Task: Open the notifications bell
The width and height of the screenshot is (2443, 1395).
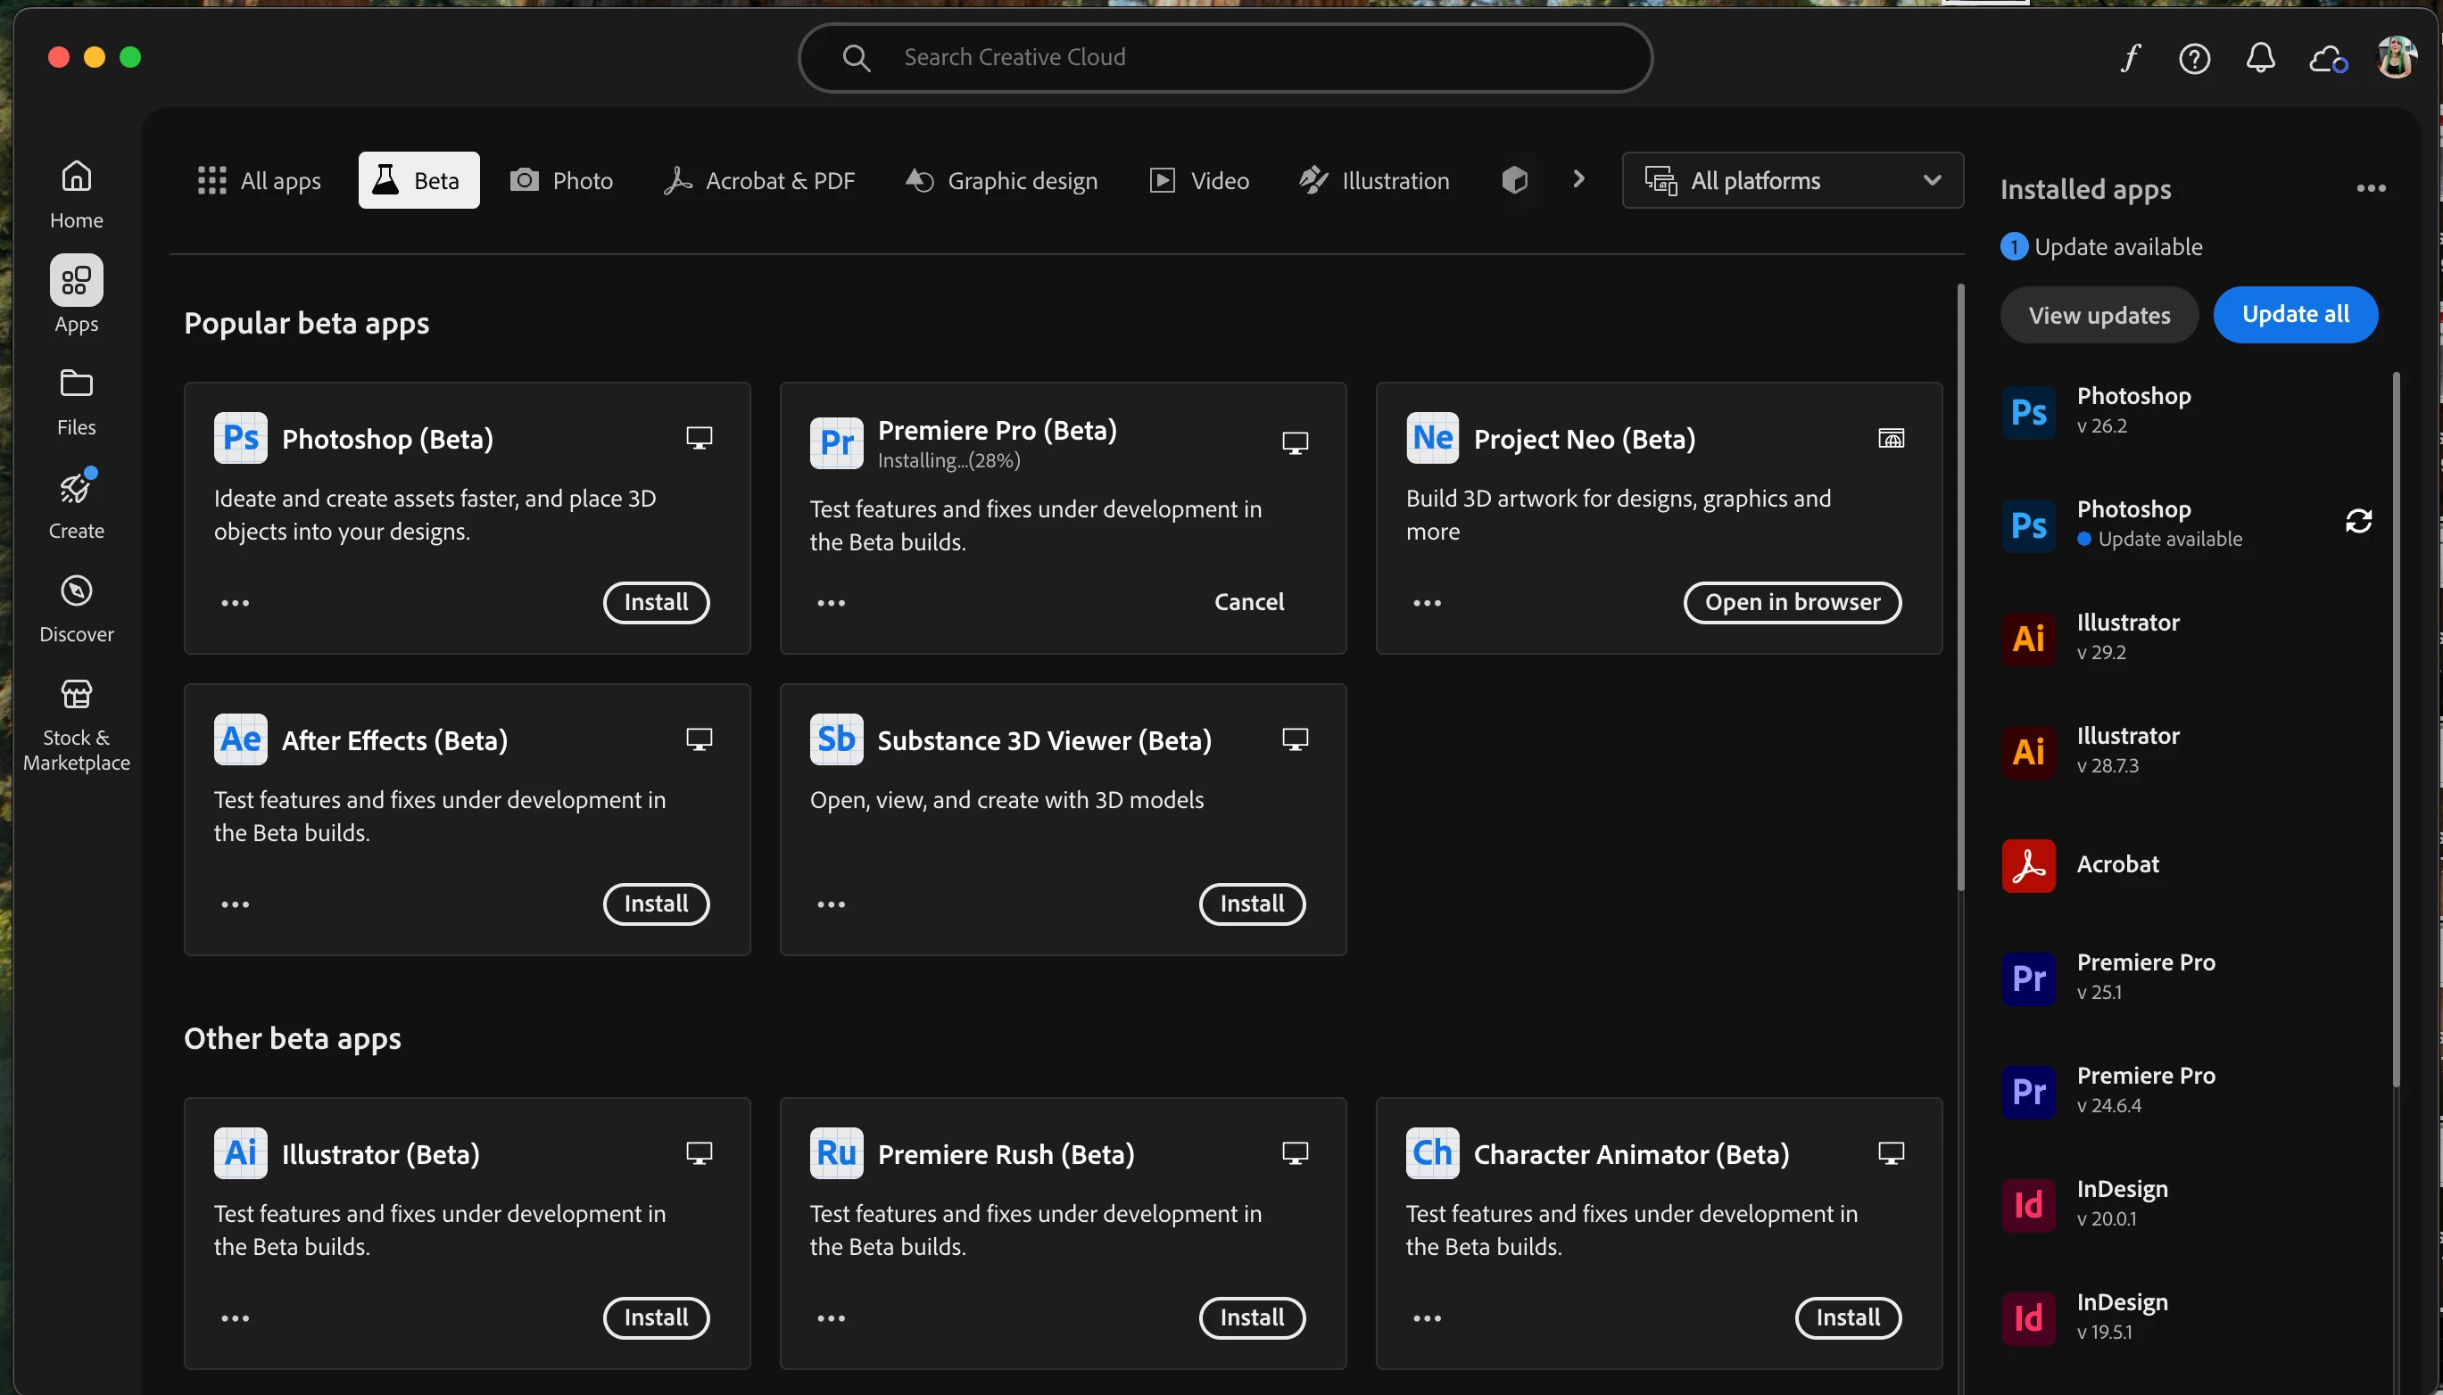Action: [2260, 59]
